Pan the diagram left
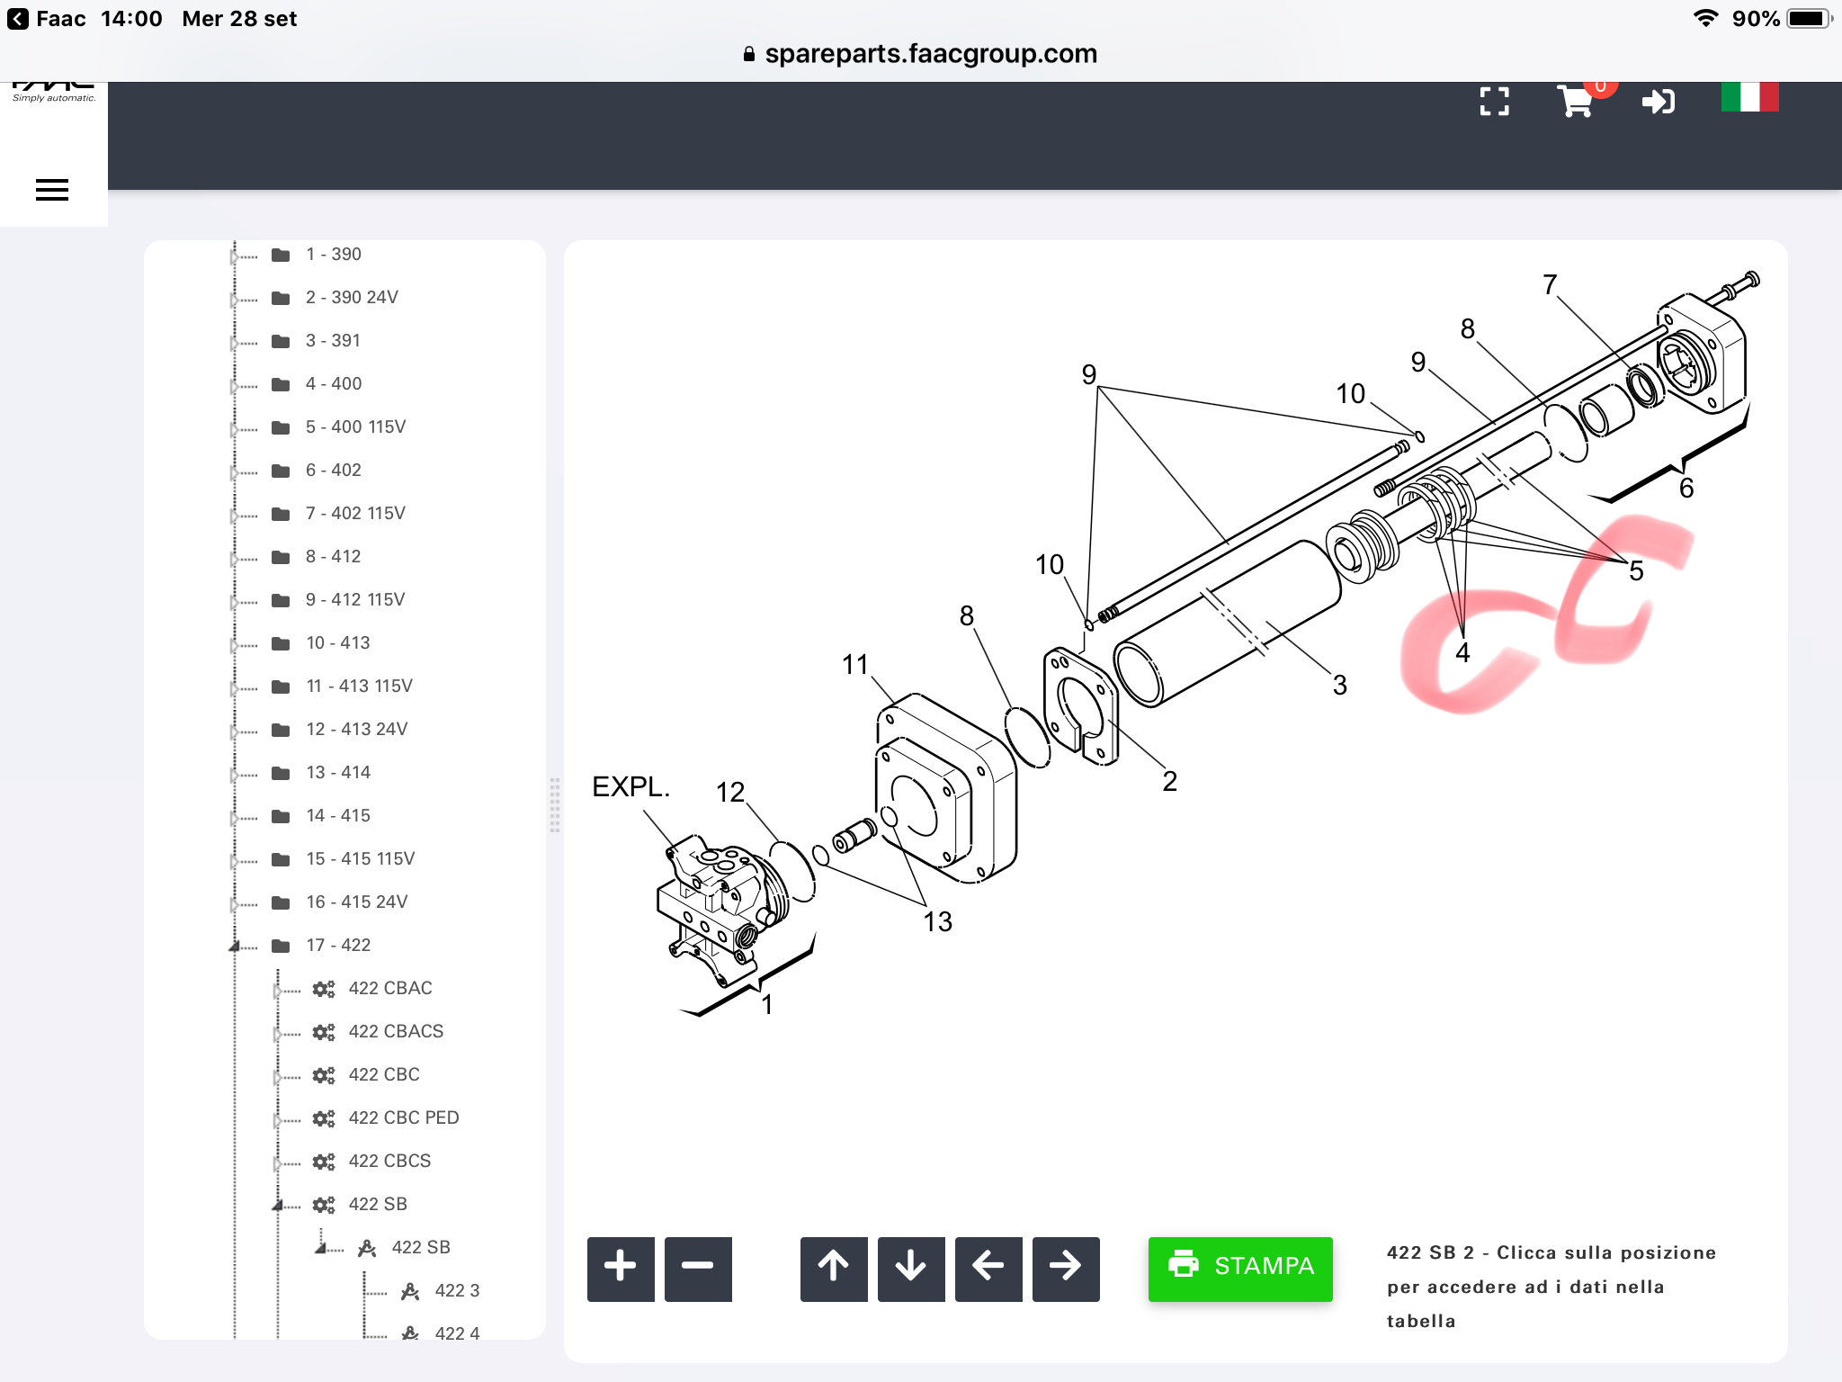The image size is (1842, 1382). [988, 1268]
